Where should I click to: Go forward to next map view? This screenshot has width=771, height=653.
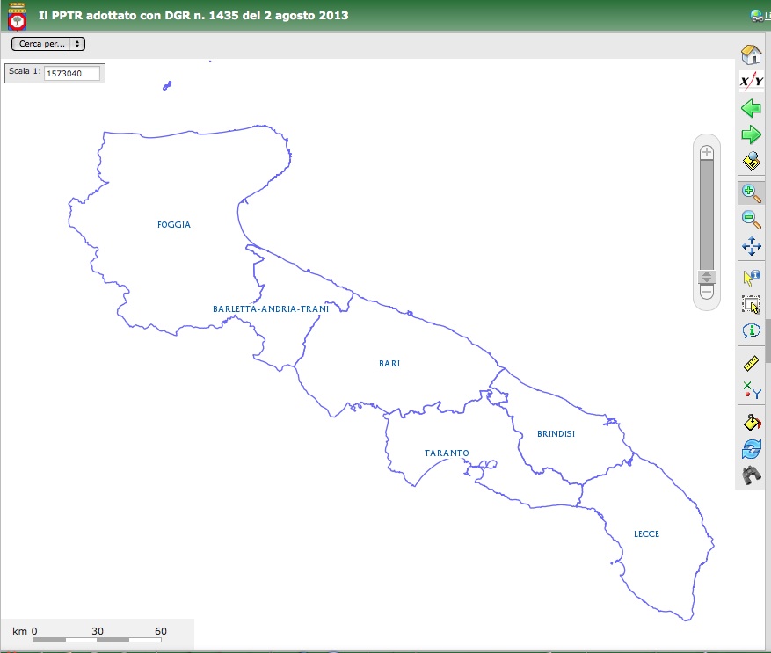[751, 135]
